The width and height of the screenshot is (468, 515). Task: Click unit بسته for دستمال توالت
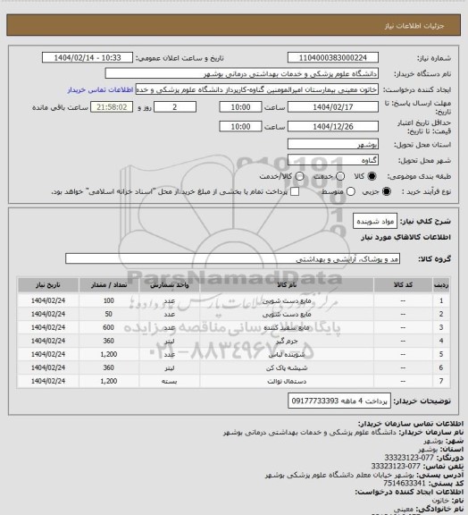click(x=170, y=381)
